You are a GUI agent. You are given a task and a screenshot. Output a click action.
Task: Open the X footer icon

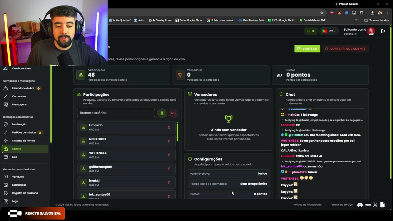pyautogui.click(x=375, y=205)
